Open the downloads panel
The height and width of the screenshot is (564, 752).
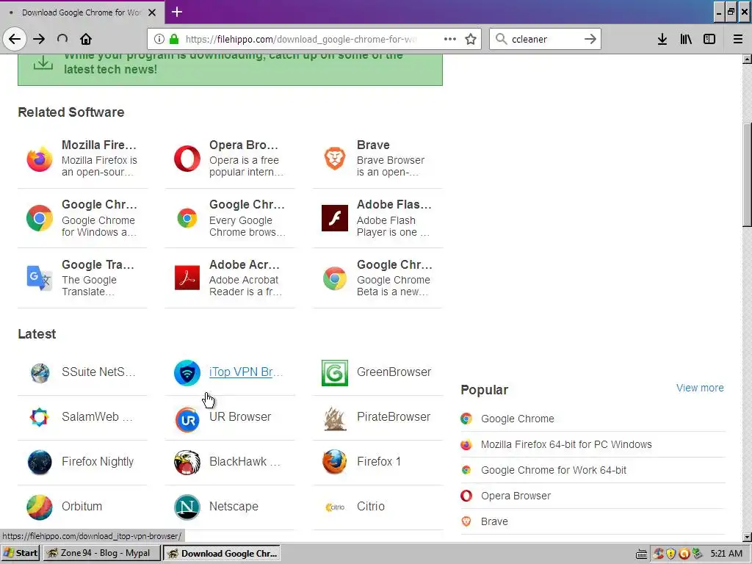tap(662, 39)
